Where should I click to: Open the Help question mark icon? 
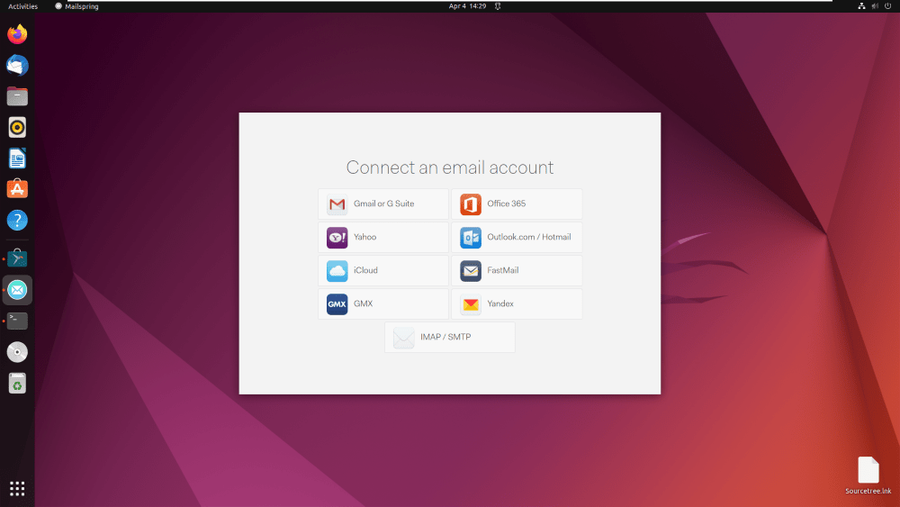17,220
